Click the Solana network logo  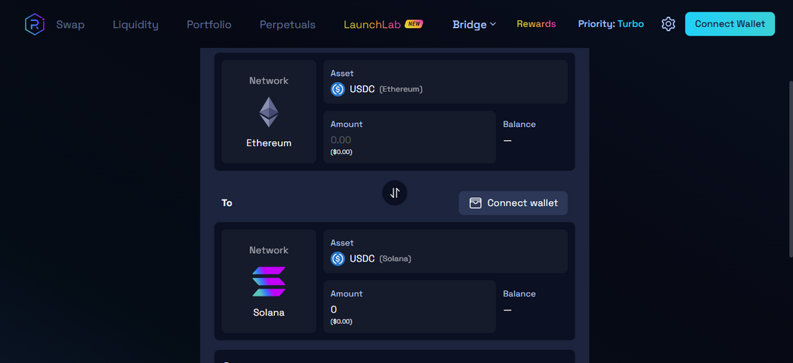[x=269, y=282]
